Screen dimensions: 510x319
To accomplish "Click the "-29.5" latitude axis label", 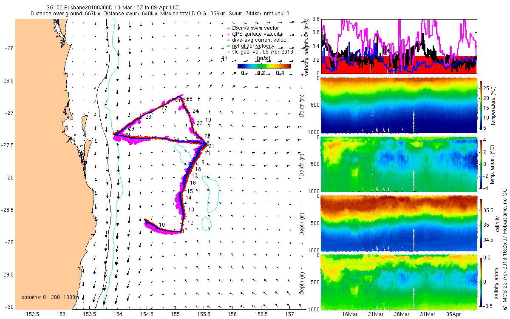I will (x=7, y=275).
